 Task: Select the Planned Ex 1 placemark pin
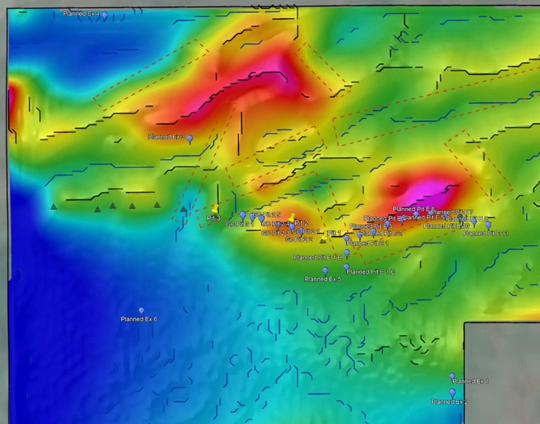pos(452,377)
